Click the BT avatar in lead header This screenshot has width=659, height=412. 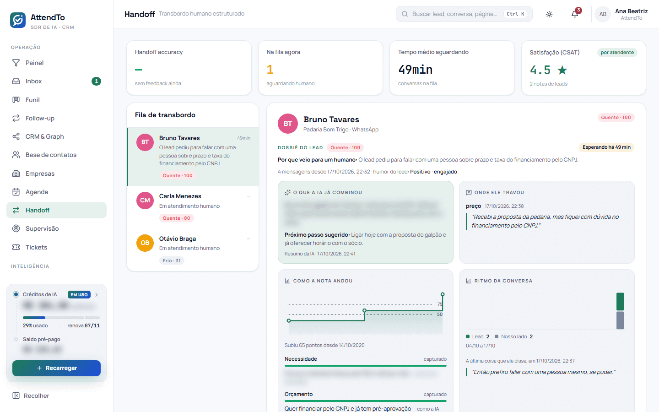coord(288,124)
